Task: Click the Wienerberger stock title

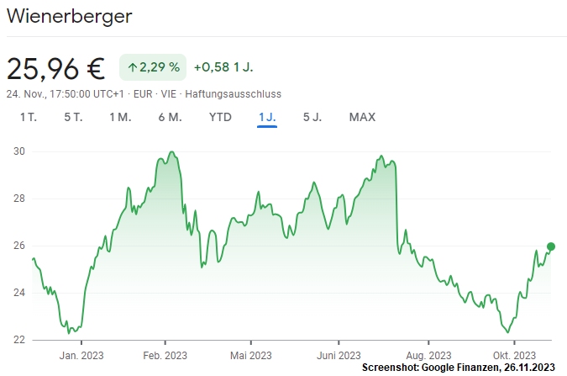Action: tap(70, 17)
